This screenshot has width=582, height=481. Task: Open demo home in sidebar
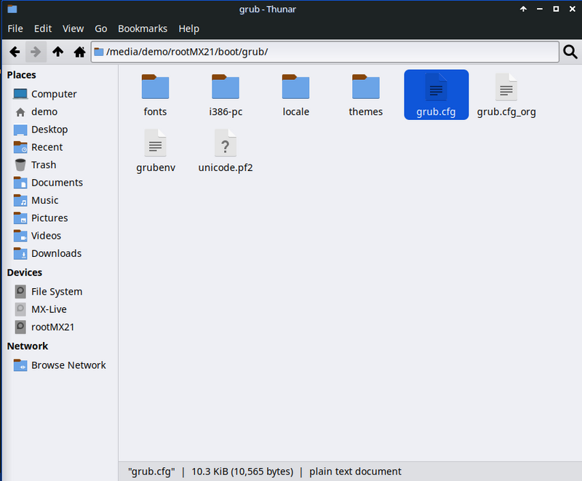(x=36, y=112)
